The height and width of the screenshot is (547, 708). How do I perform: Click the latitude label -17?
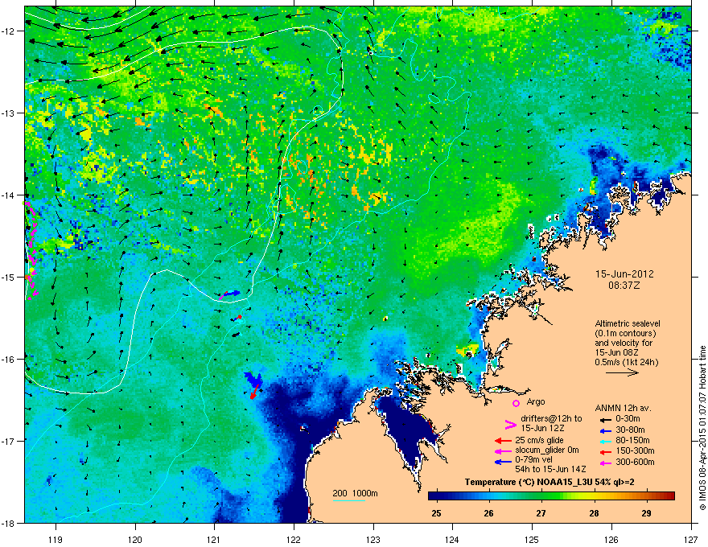click(10, 441)
